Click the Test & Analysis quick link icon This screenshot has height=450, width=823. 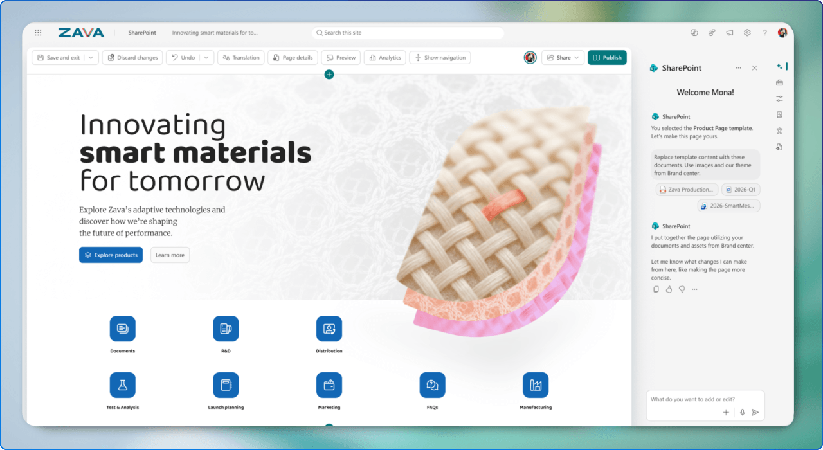(123, 385)
